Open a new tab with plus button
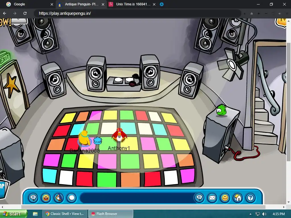The image size is (291, 218). pos(162,4)
